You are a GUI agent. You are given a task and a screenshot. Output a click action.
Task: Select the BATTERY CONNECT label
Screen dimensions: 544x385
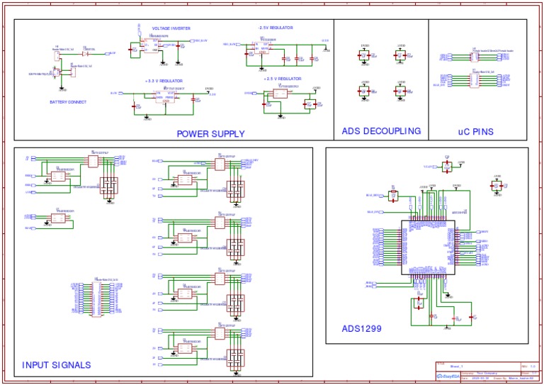tap(68, 102)
